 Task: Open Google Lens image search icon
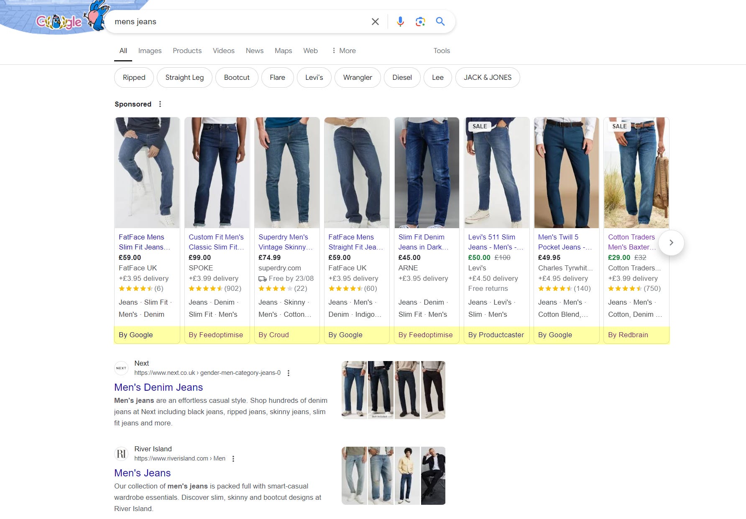click(420, 22)
